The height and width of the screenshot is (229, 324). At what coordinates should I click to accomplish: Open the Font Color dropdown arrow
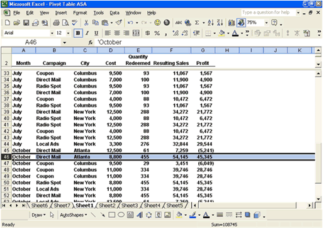(242, 33)
